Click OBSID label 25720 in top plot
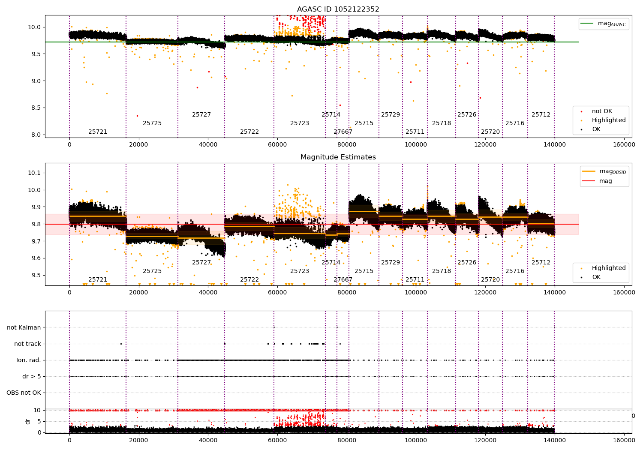The height and width of the screenshot is (450, 643). (490, 132)
